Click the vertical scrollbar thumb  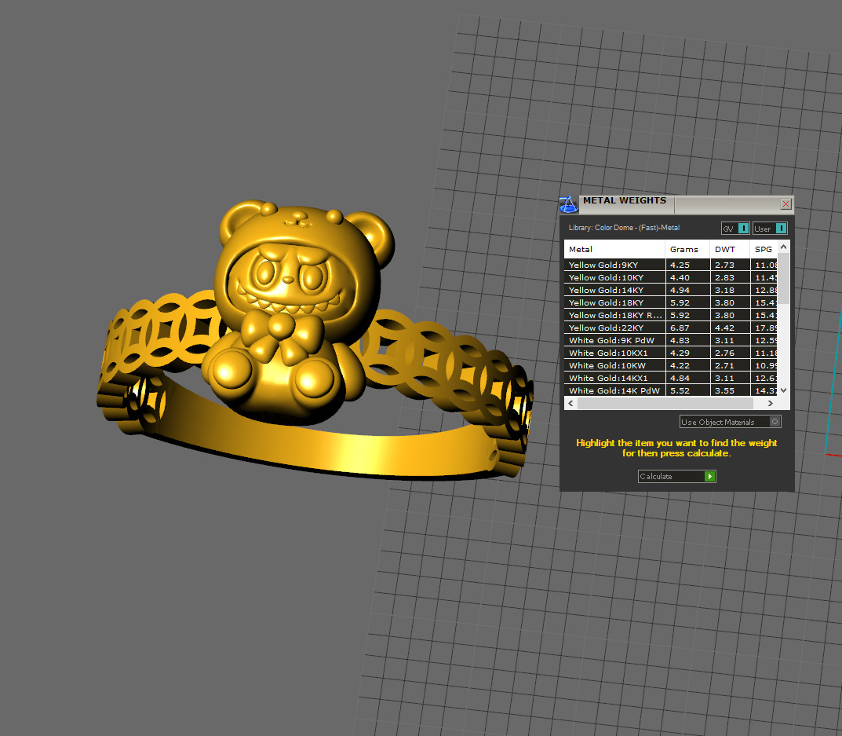(x=783, y=278)
